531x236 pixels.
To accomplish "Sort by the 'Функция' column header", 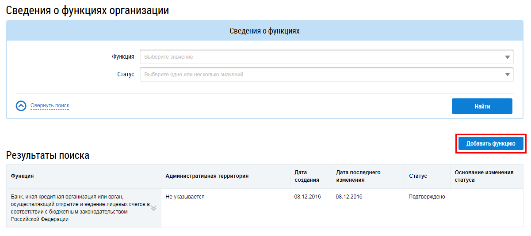I will pos(23,176).
